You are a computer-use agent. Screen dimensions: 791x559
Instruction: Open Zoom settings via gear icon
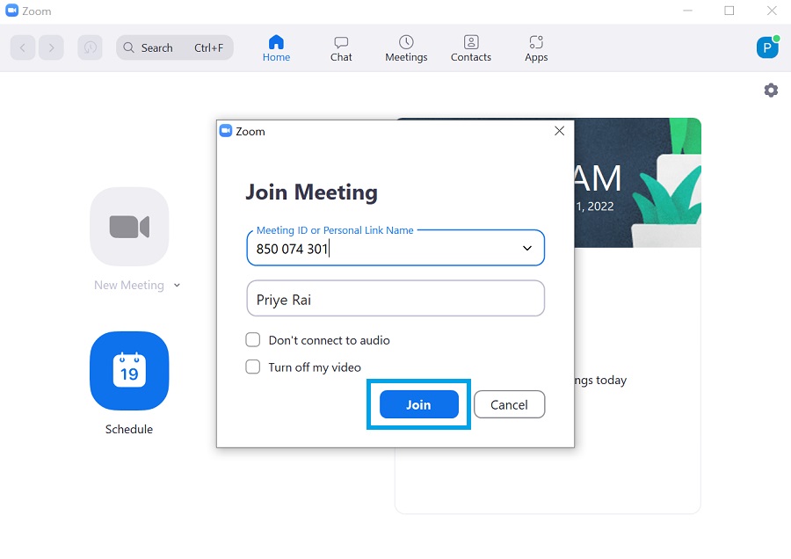coord(771,90)
